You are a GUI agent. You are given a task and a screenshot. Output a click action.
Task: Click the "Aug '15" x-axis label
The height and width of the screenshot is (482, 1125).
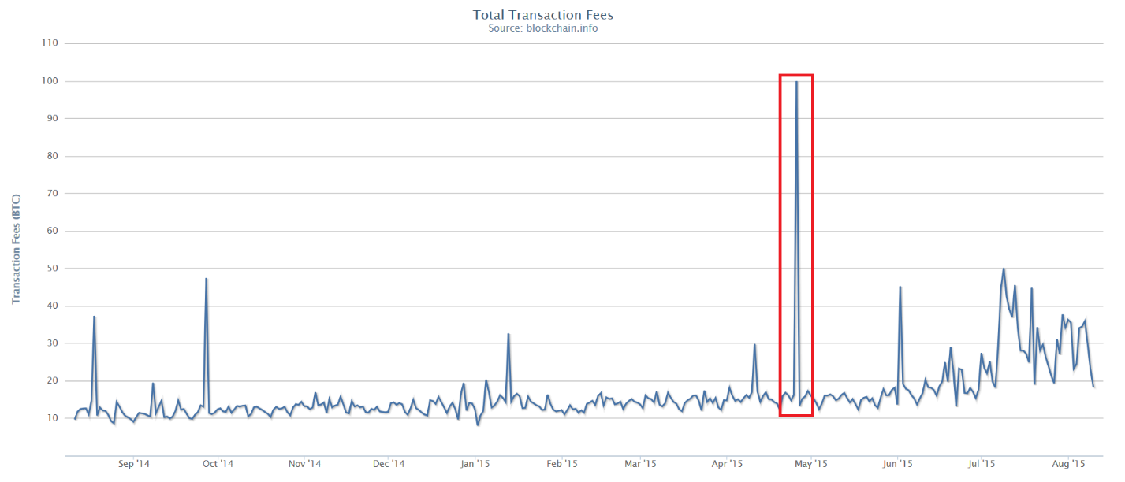[x=1069, y=464]
